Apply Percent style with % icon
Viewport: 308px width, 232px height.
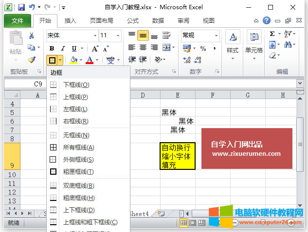point(203,49)
